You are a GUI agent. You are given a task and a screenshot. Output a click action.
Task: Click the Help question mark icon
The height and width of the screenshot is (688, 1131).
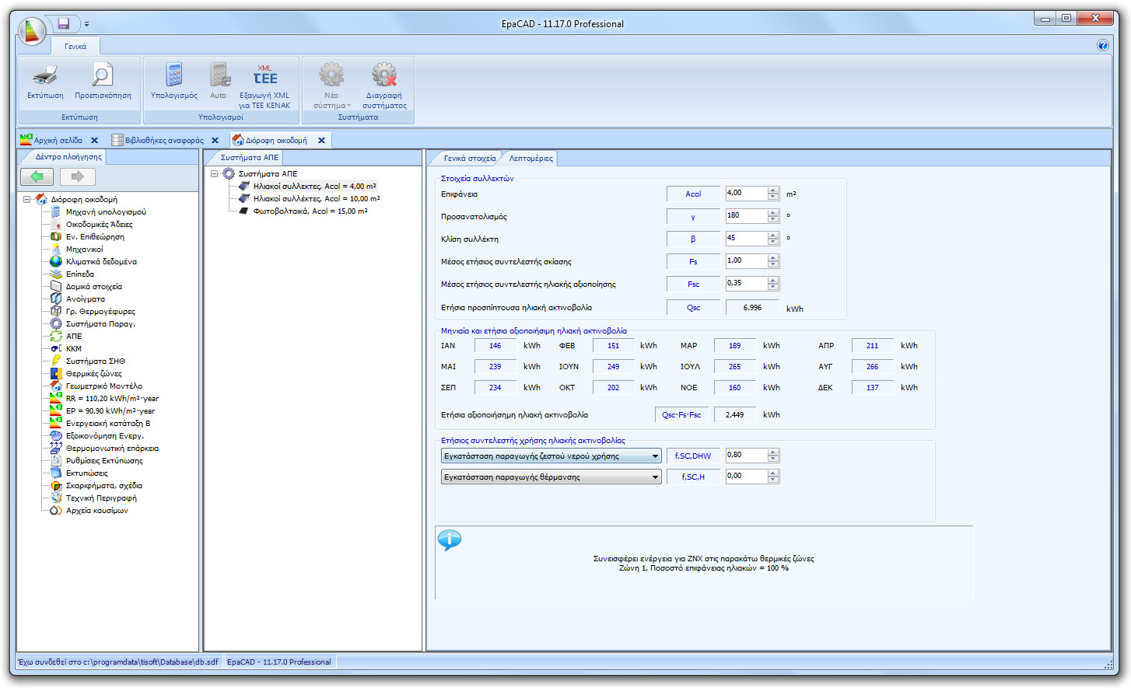pyautogui.click(x=1103, y=45)
